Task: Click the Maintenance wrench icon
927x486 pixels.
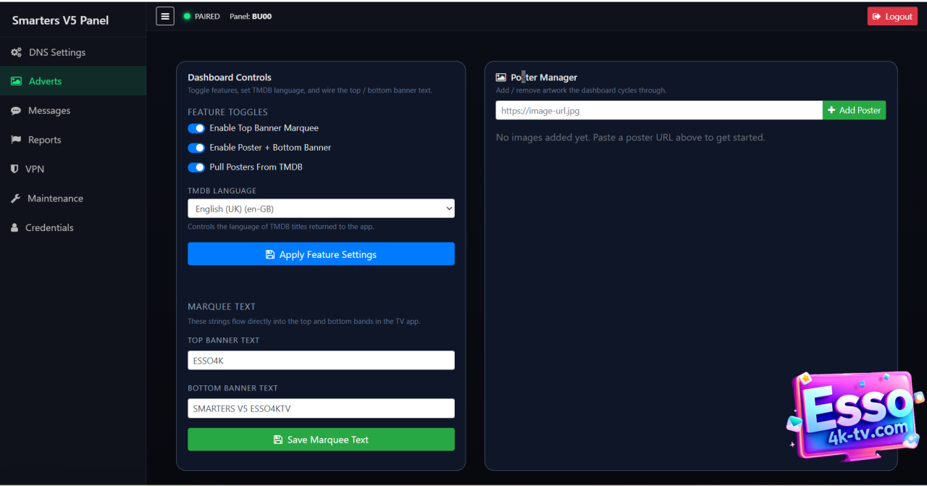Action: coord(16,198)
